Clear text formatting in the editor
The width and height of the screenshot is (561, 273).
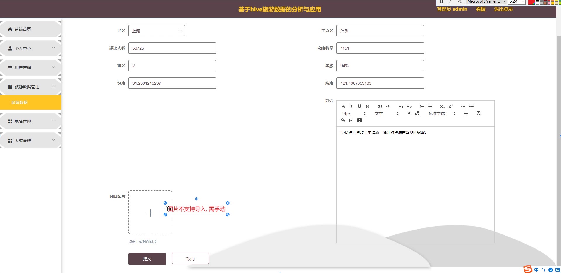[479, 113]
